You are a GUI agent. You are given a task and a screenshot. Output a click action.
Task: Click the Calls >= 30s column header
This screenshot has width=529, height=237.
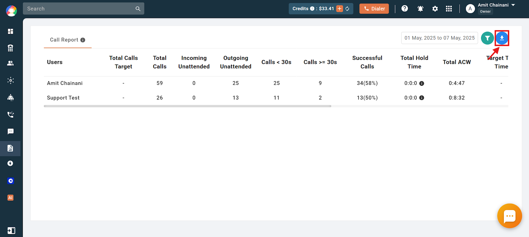[x=320, y=62]
